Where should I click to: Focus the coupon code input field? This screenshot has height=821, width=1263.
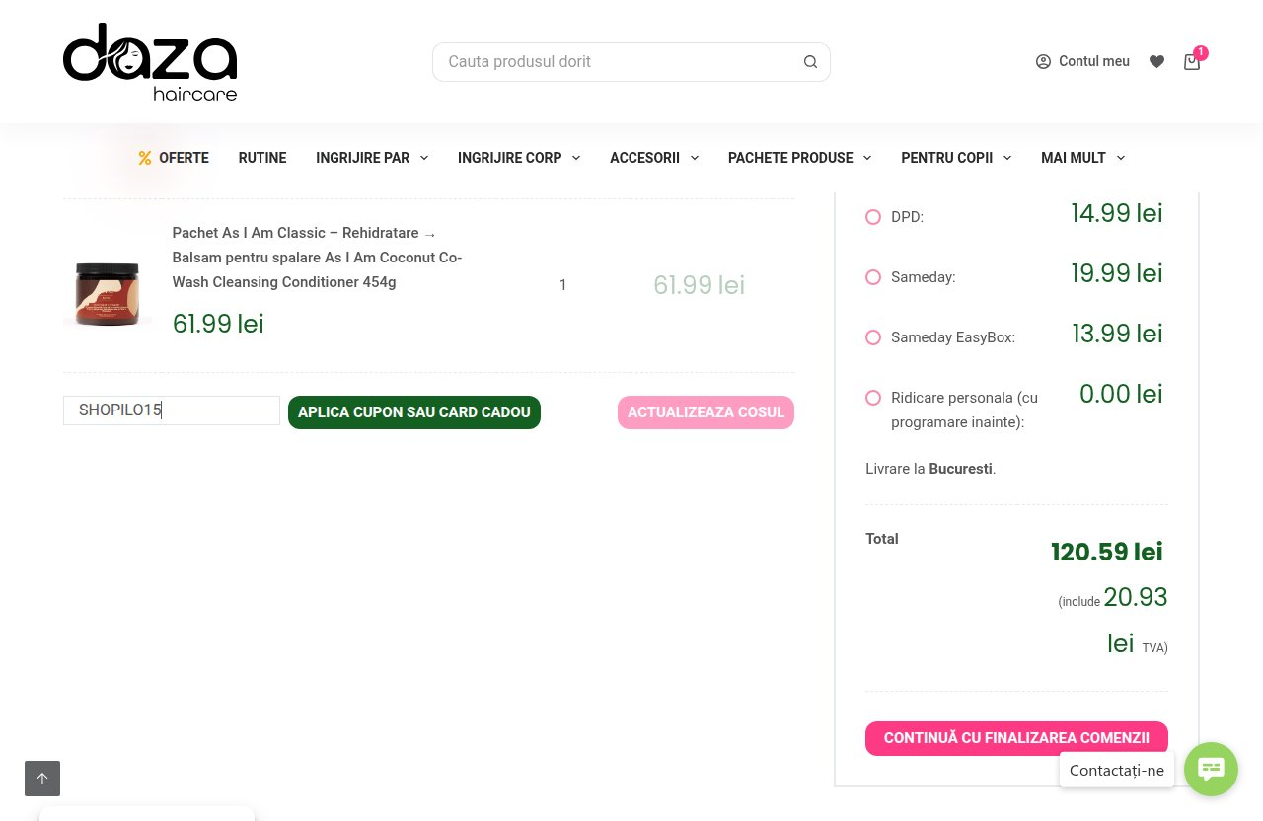172,410
